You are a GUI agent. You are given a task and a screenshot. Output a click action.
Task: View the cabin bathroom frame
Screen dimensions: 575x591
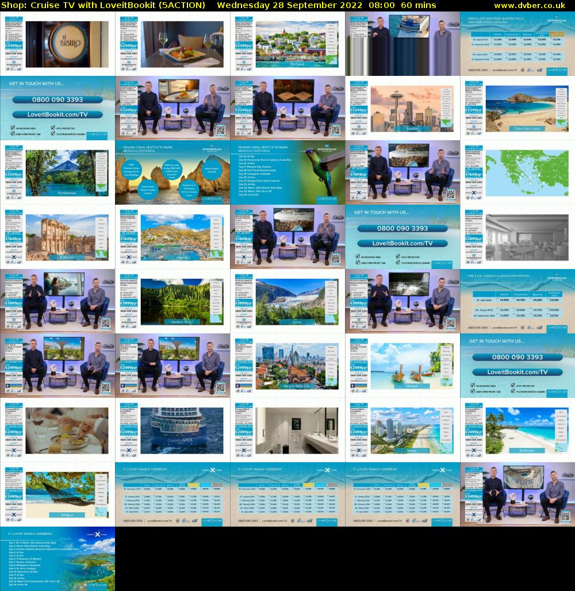287,430
